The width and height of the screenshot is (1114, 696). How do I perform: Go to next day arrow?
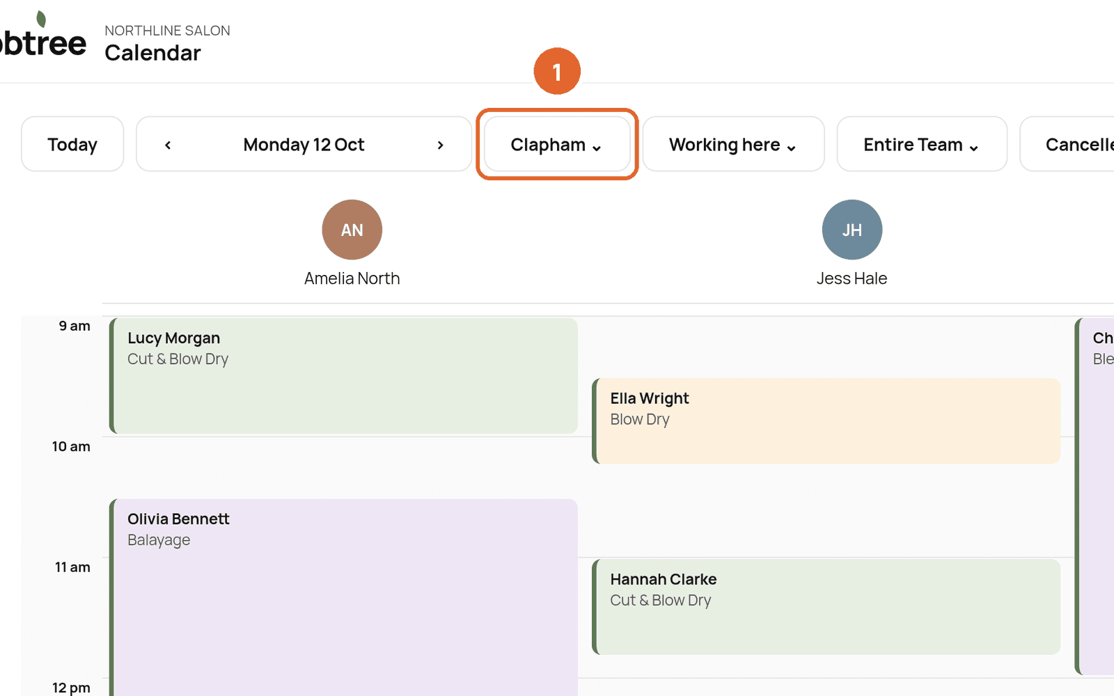pyautogui.click(x=440, y=145)
